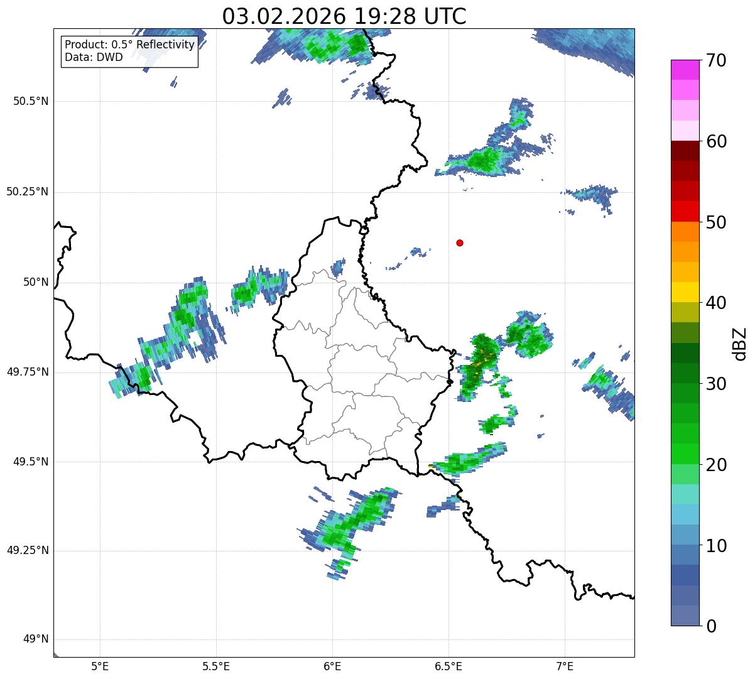Click the 49.5°N latitude label

tap(30, 462)
